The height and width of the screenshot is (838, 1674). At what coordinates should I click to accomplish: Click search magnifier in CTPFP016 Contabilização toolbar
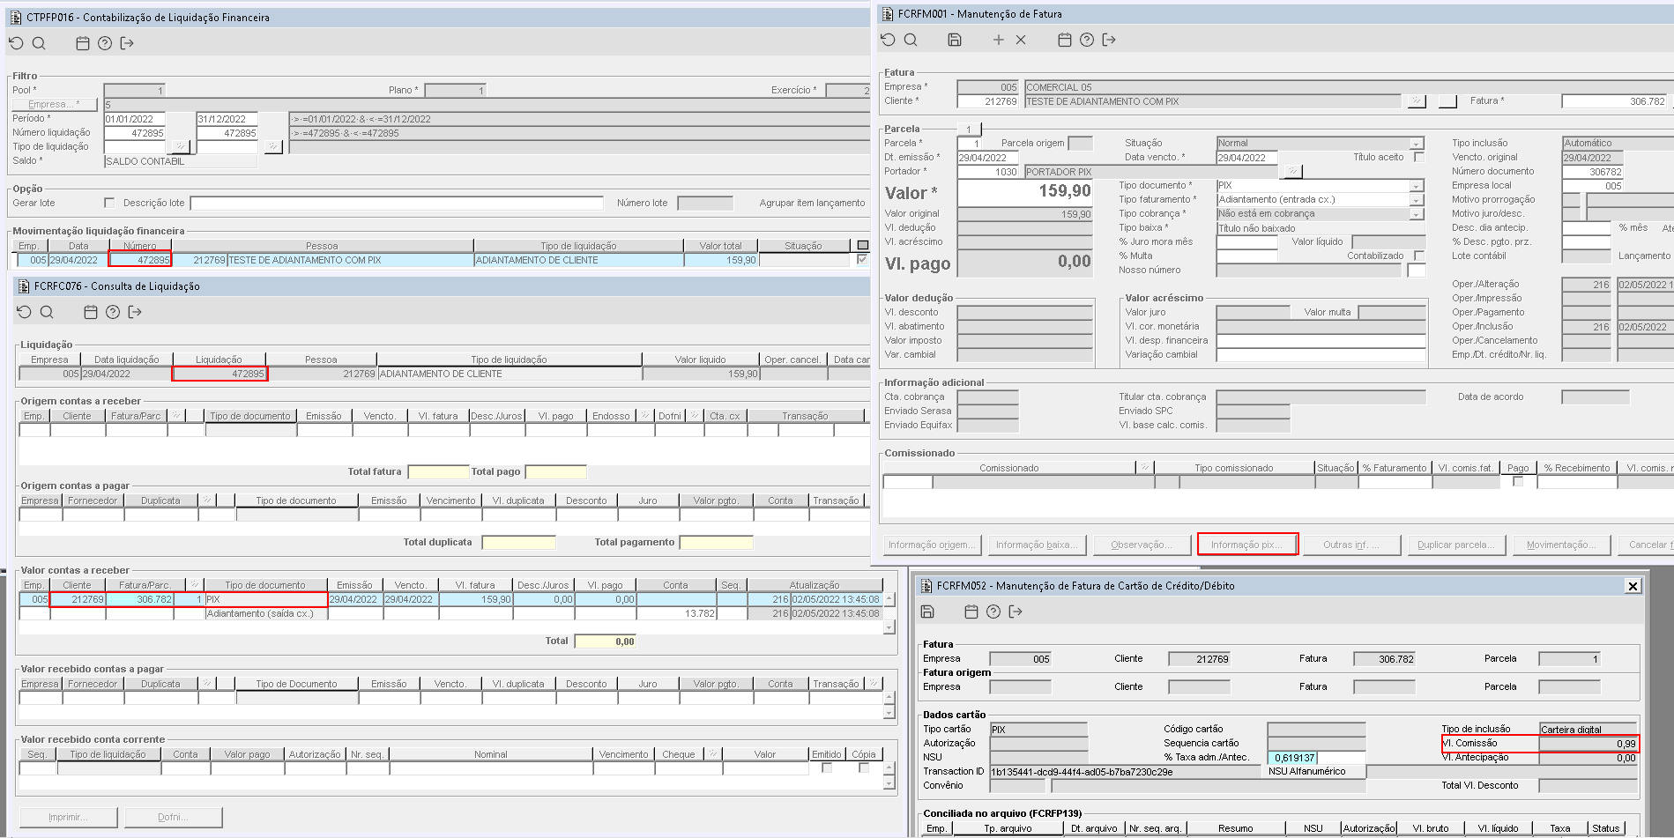[39, 43]
